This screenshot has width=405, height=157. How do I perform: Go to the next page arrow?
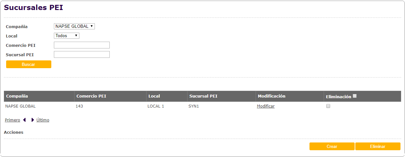tap(33, 120)
